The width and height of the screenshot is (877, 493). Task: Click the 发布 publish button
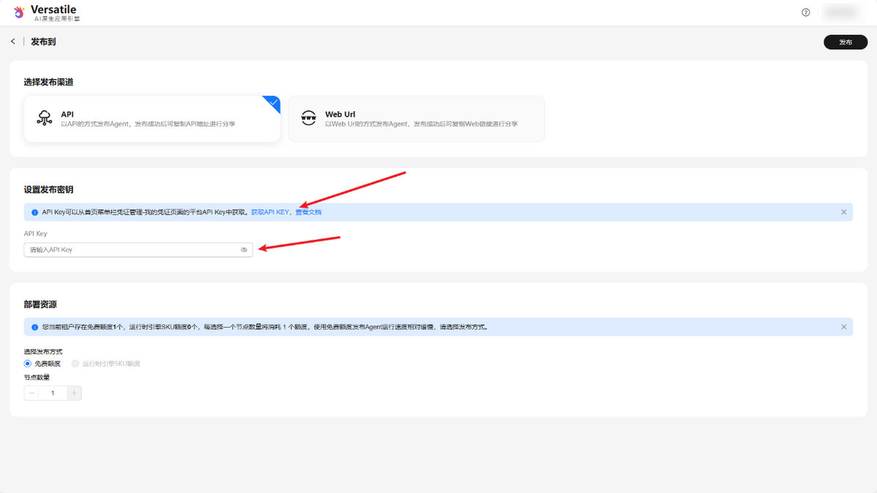(846, 42)
